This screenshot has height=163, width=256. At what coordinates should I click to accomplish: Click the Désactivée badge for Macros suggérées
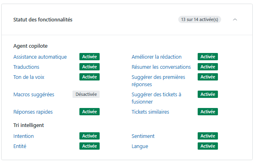(86, 94)
